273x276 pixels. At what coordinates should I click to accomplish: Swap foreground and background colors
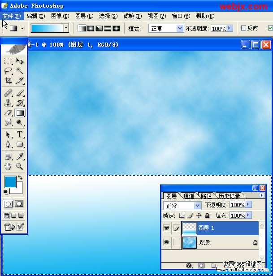pyautogui.click(x=20, y=177)
